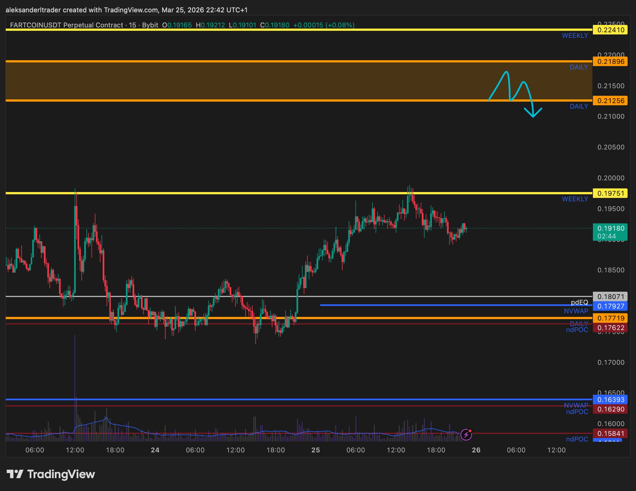Click the gray pdEQ 0.18071 price tag

click(x=610, y=296)
